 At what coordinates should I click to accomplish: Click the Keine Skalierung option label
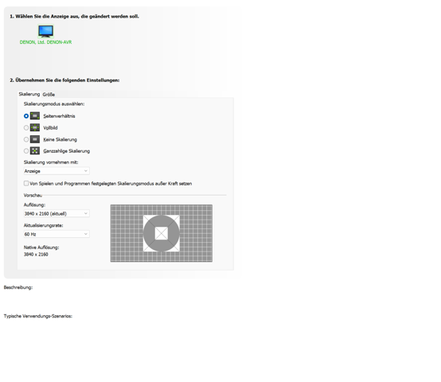click(x=60, y=140)
